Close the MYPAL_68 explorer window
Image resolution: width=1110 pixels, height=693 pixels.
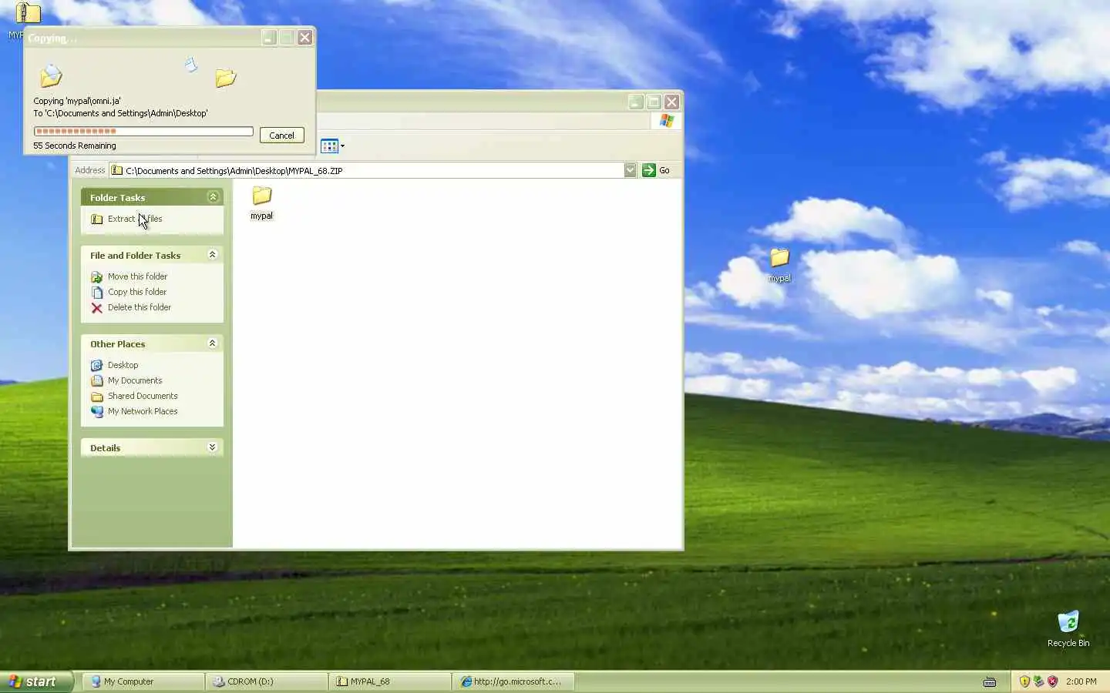(x=672, y=102)
